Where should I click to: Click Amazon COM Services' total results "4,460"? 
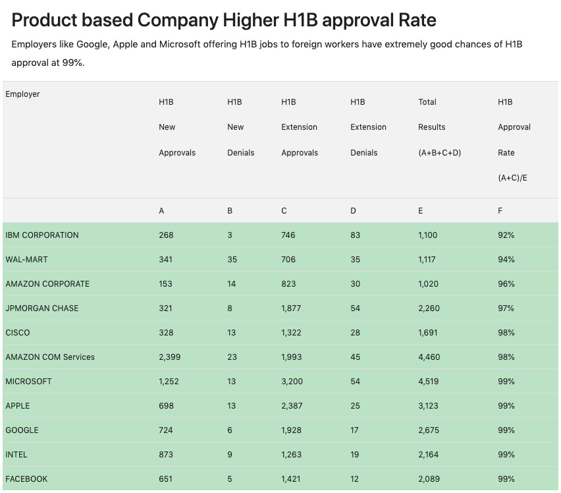429,357
